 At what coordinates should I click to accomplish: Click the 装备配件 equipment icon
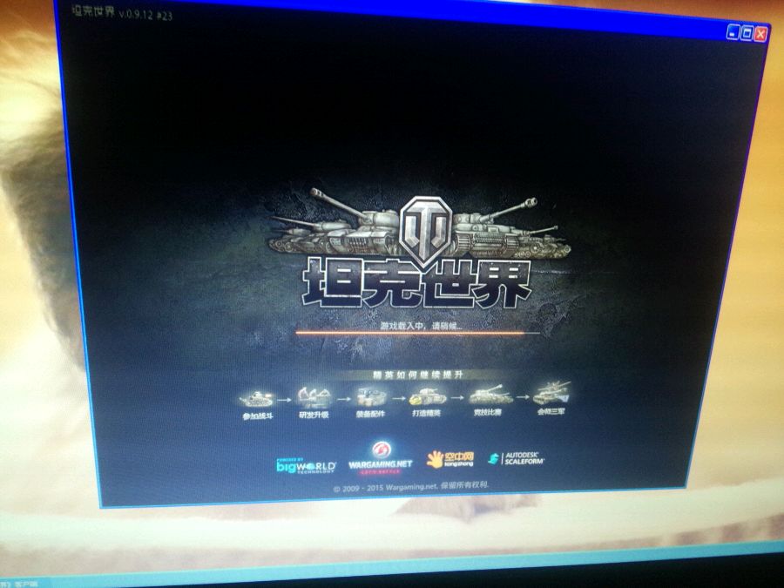pyautogui.click(x=370, y=398)
